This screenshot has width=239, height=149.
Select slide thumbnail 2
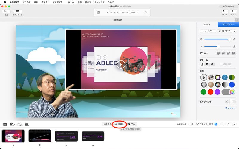40,136
